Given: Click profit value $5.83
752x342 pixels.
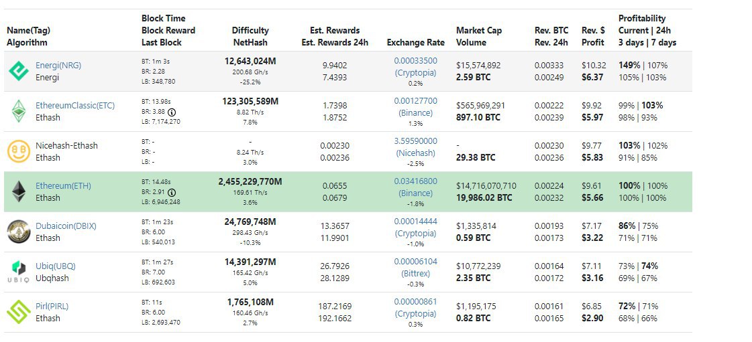Looking at the screenshot, I should [x=592, y=157].
